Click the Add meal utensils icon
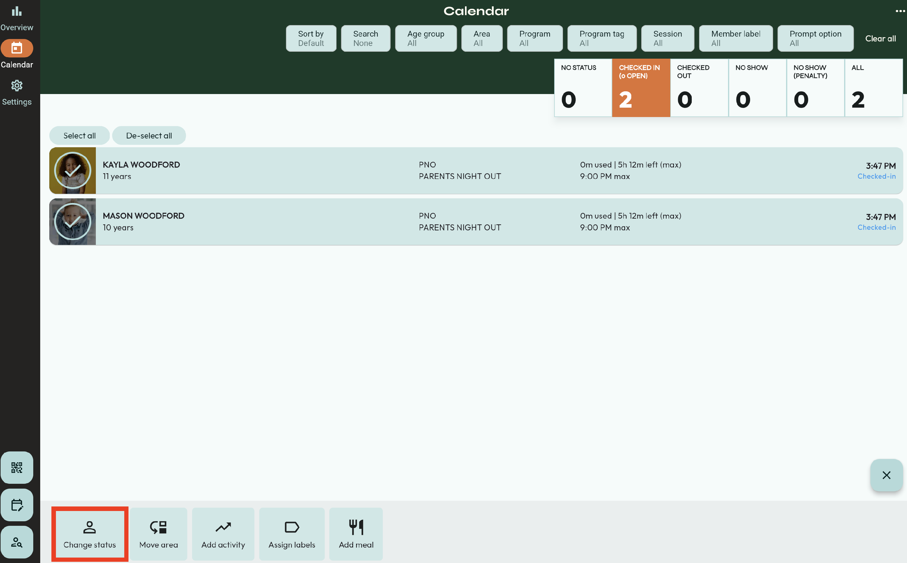Viewport: 907px width, 563px height. [x=356, y=527]
